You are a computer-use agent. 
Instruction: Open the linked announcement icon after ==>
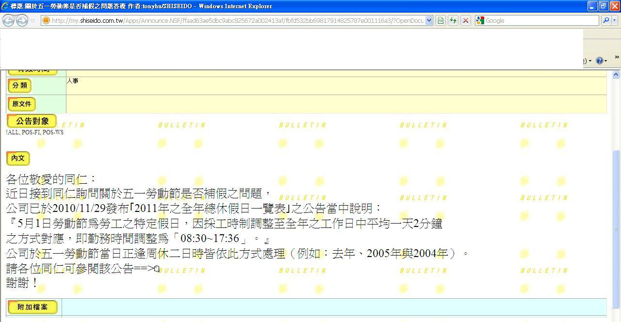(156, 269)
